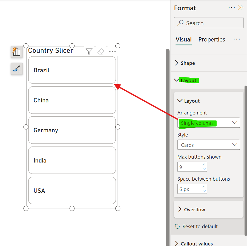Switch to the Properties tab
Image resolution: width=247 pixels, height=246 pixels.
pos(212,39)
